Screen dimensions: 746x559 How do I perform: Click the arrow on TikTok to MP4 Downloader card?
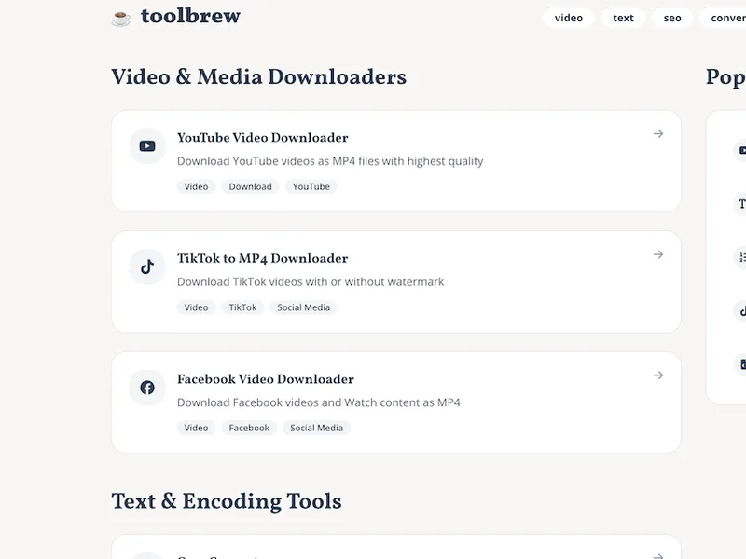pos(658,254)
